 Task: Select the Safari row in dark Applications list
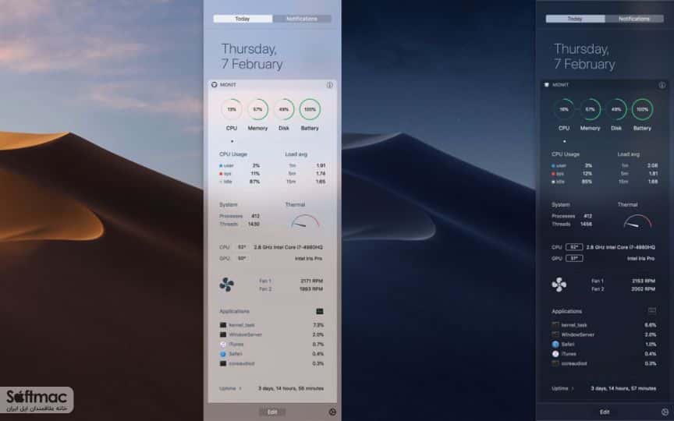point(604,344)
